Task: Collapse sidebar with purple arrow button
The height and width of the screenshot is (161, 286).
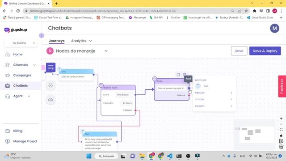Action: pyautogui.click(x=42, y=35)
